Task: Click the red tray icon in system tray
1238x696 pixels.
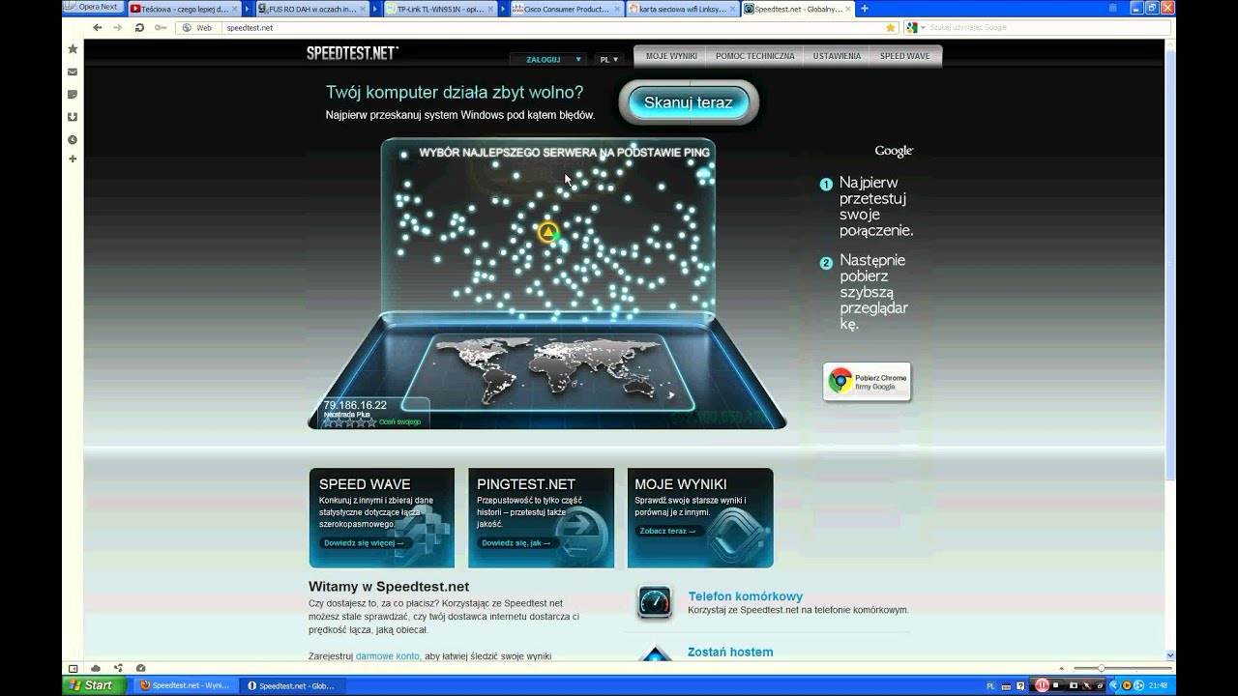Action: coord(1044,685)
